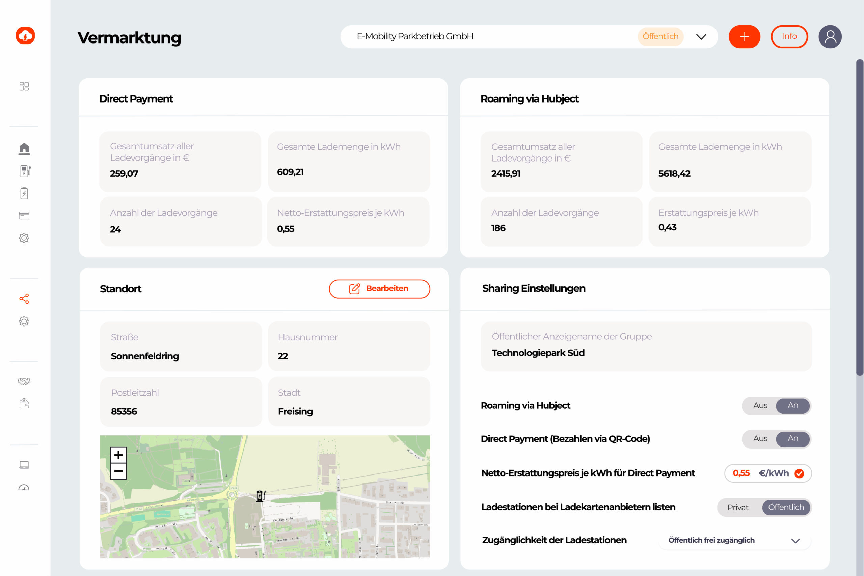The height and width of the screenshot is (576, 864).
Task: Turn off Roaming via Hubject
Action: click(x=760, y=406)
